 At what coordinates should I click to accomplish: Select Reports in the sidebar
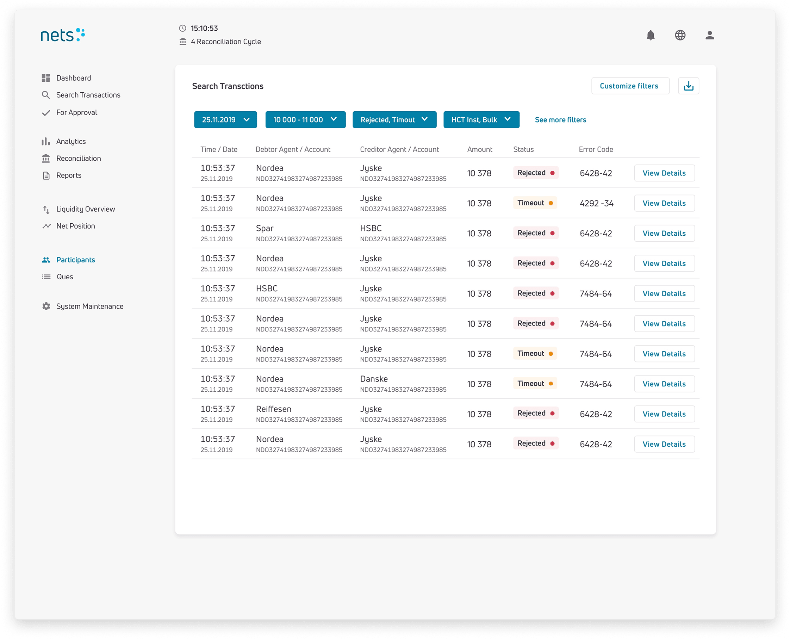(x=69, y=175)
